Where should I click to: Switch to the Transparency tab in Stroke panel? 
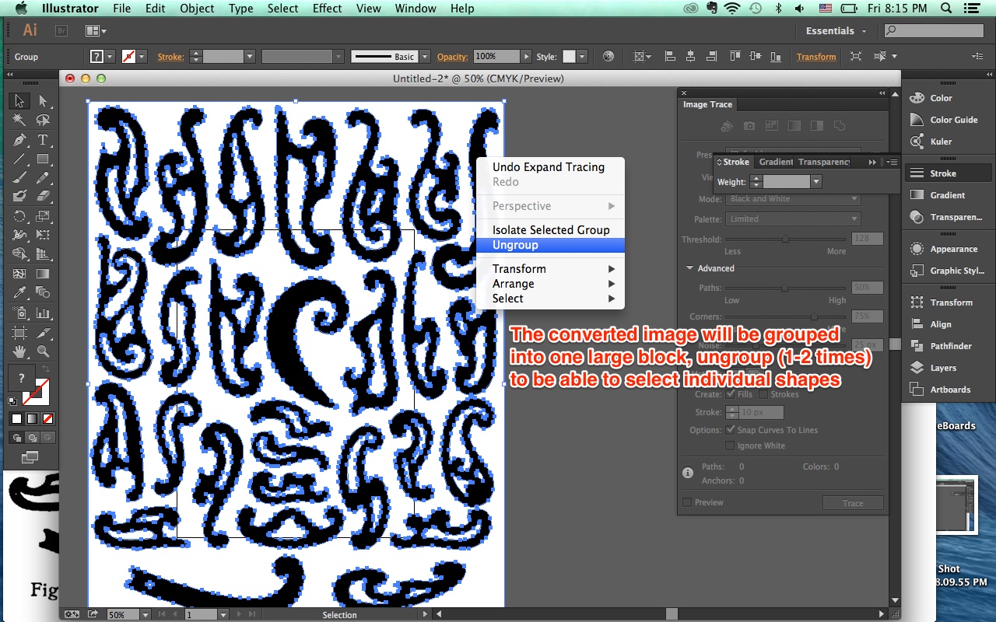pyautogui.click(x=824, y=162)
